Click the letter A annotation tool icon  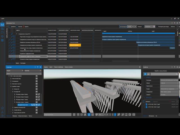(85, 114)
